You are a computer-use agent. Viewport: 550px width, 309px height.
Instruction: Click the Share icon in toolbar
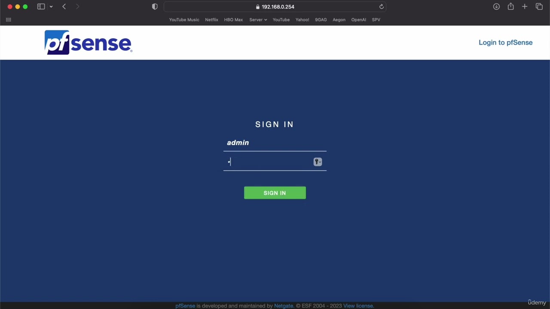tap(510, 6)
